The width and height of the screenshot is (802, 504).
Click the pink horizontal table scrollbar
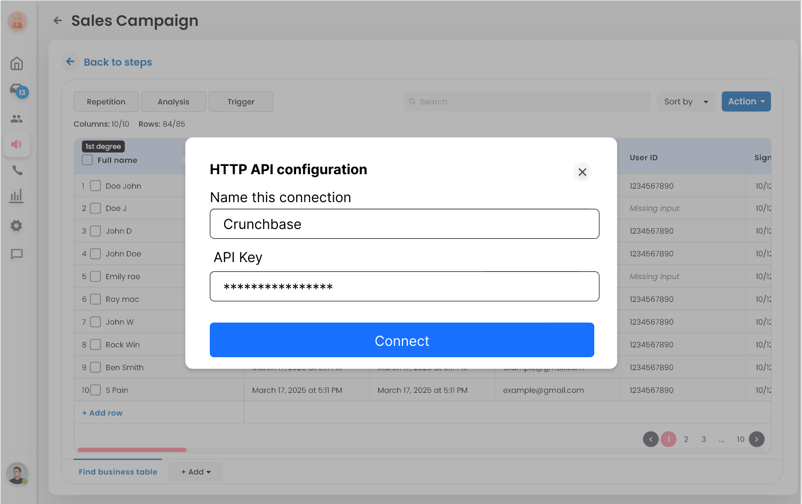(x=132, y=450)
